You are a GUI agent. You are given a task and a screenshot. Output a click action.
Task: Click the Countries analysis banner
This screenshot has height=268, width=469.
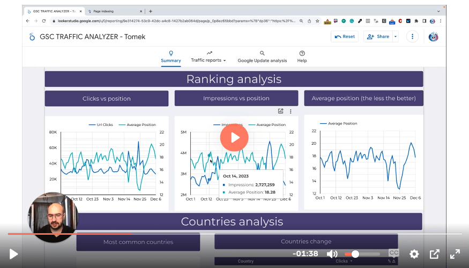pos(232,221)
